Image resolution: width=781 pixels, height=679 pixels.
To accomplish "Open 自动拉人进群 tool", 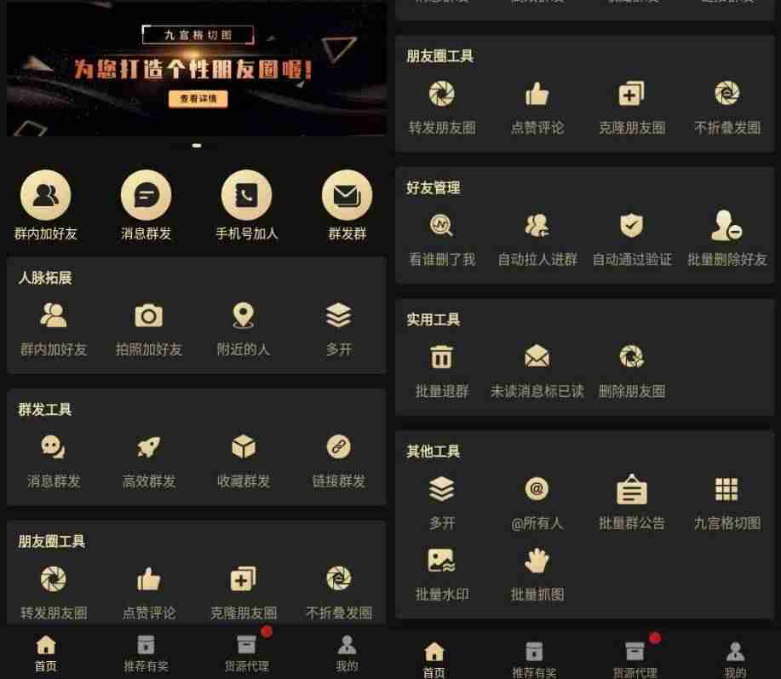I will [537, 225].
